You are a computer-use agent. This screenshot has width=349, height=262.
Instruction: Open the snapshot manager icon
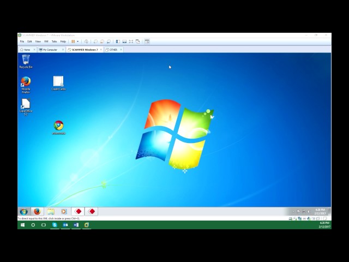pos(109,41)
